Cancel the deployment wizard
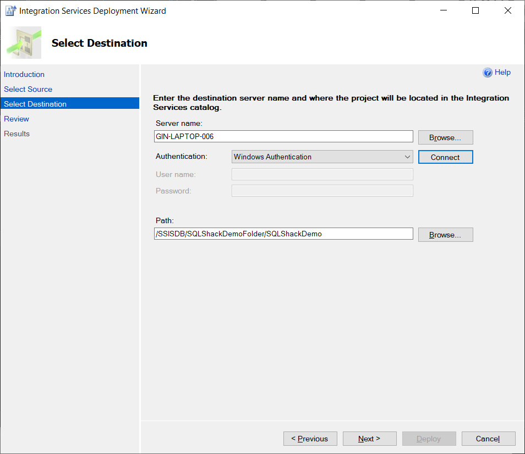 tap(488, 439)
